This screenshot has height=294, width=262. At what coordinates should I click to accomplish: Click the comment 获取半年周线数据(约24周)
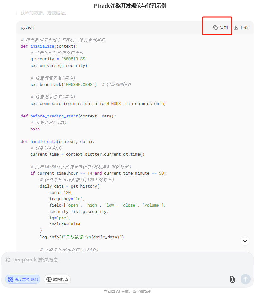pyautogui.click(x=69, y=250)
